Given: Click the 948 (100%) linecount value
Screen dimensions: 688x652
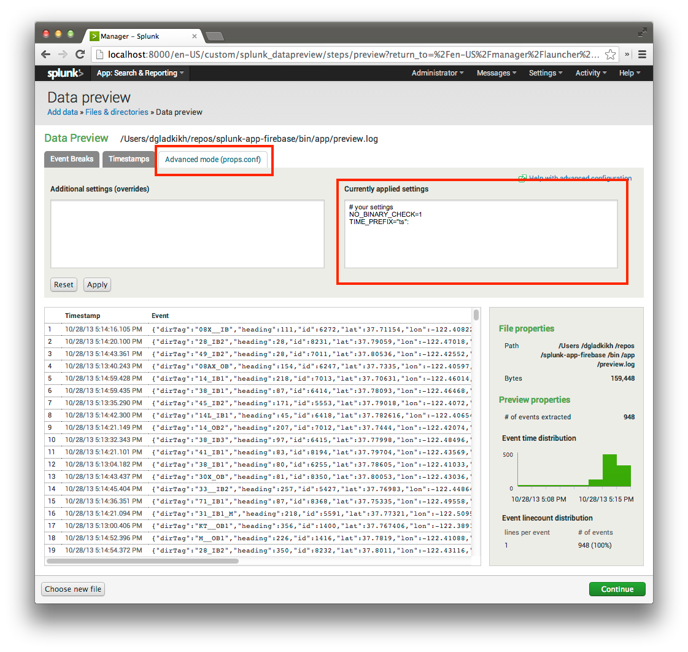Looking at the screenshot, I should coord(595,545).
